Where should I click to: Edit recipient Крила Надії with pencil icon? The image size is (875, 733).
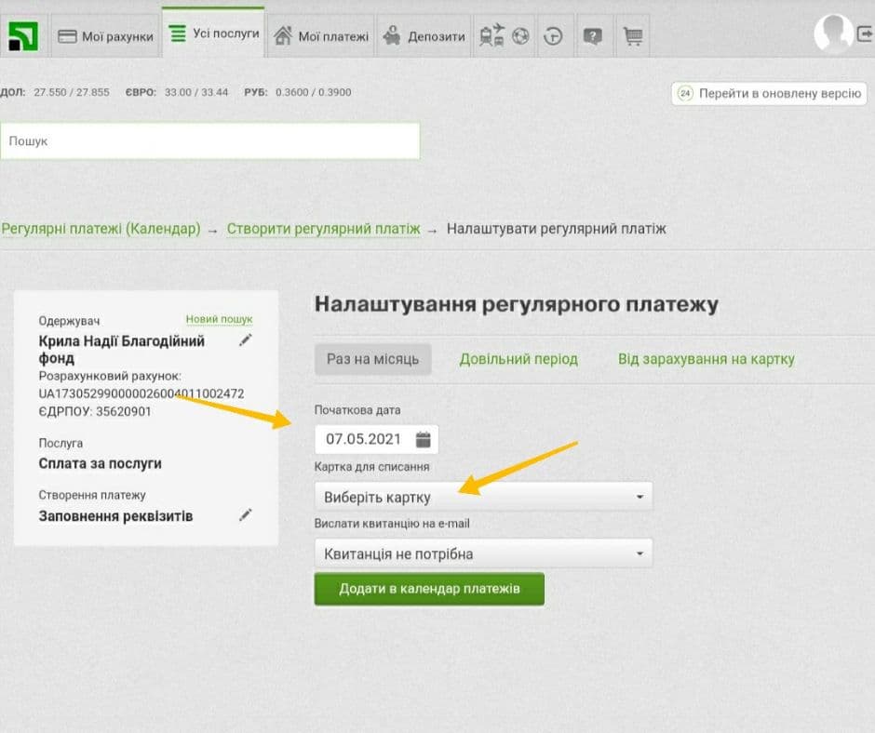[246, 340]
